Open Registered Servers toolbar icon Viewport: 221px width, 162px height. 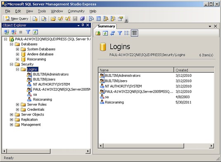coord(91,19)
